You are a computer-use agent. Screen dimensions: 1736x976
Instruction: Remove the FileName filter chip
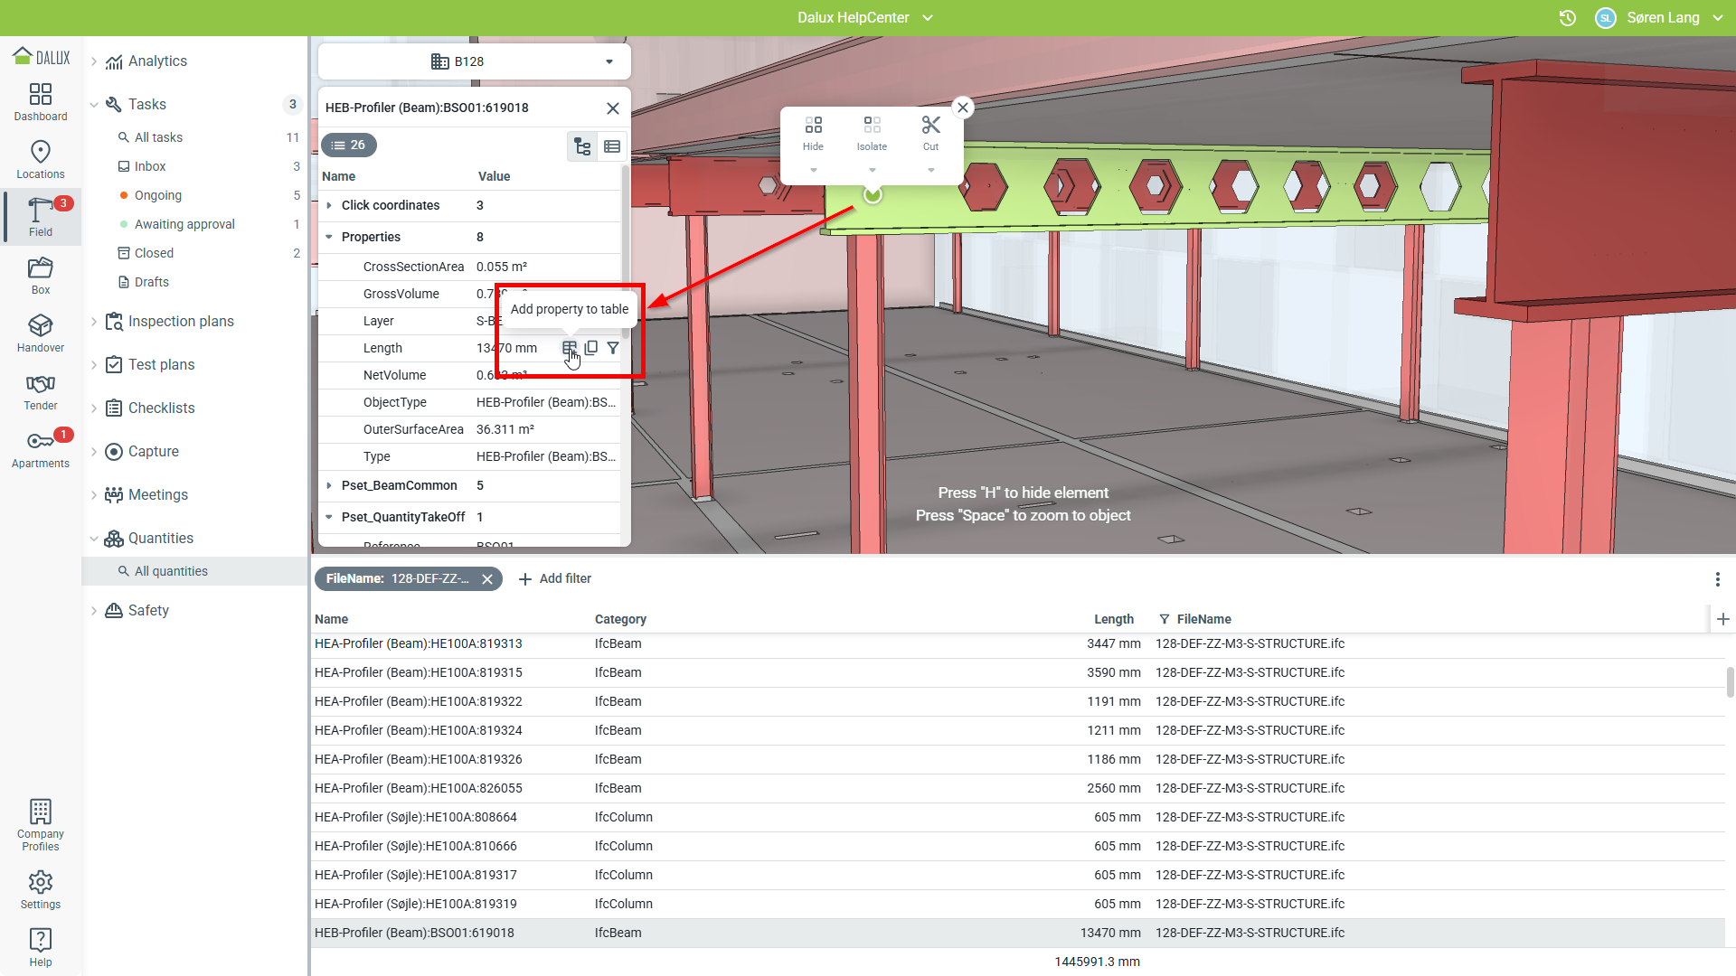[487, 579]
